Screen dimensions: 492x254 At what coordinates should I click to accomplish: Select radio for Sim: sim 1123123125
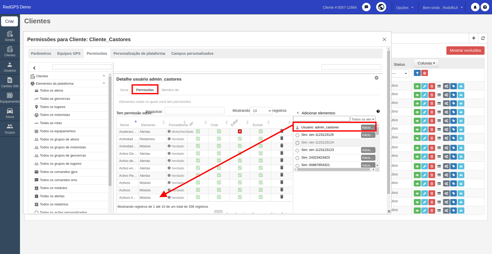click(297, 135)
